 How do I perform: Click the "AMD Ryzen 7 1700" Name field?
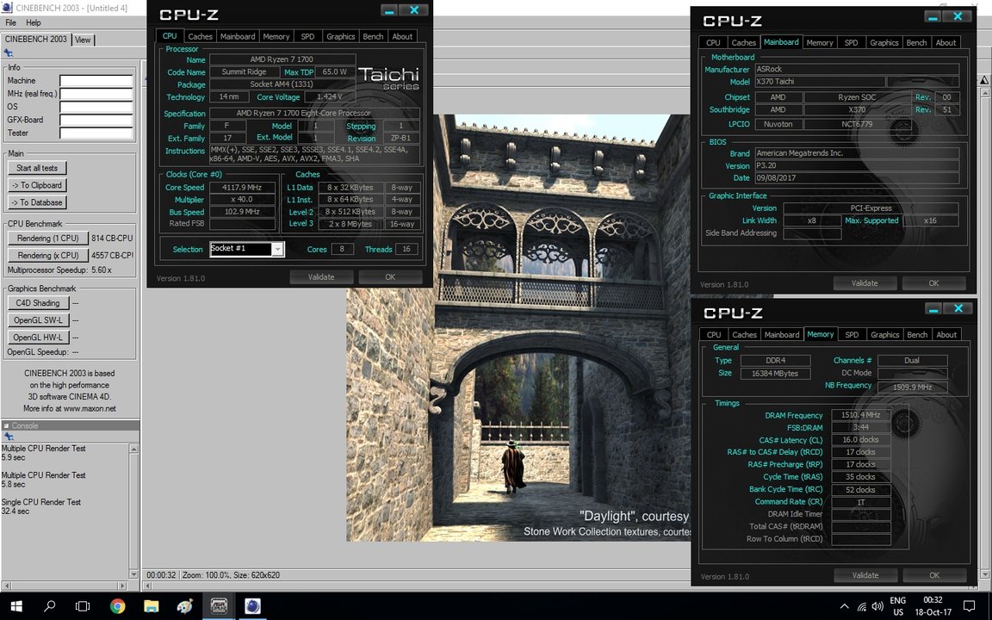282,59
